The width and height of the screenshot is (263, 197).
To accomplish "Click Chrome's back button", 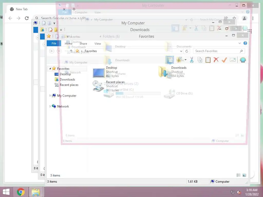I will [10, 18].
